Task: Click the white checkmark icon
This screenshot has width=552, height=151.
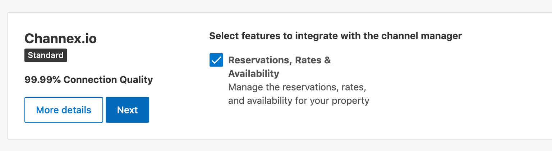Action: tap(216, 60)
